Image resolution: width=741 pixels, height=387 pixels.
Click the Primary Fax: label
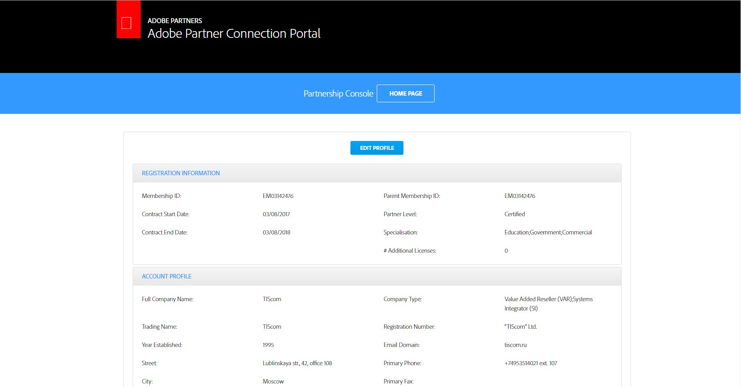tap(399, 381)
